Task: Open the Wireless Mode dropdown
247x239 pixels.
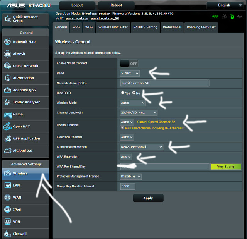Action: 133,103
